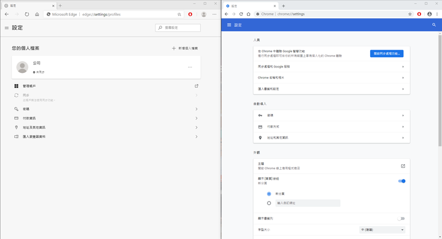The image size is (442, 239).
Task: Open the home page in Chrome
Action: pos(249,14)
